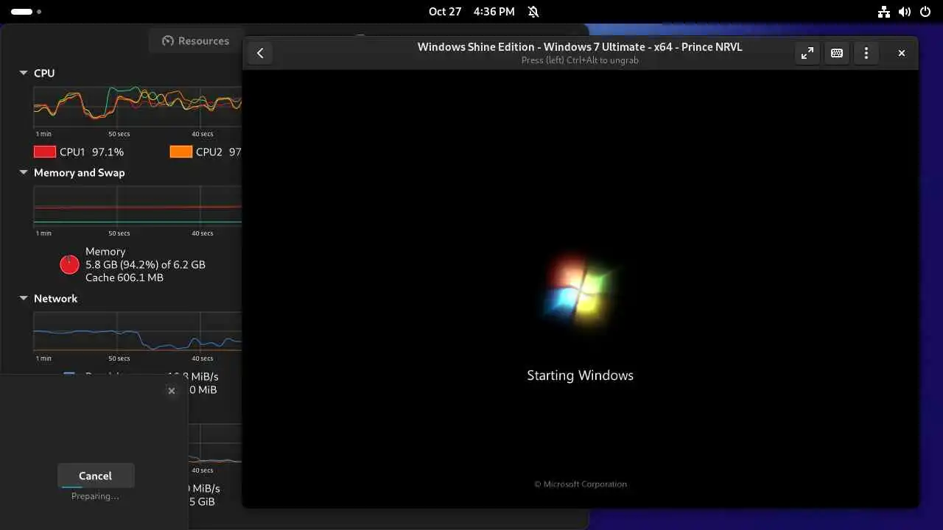943x530 pixels.
Task: Enter fullscreen mode in Boxes window
Action: click(x=807, y=53)
